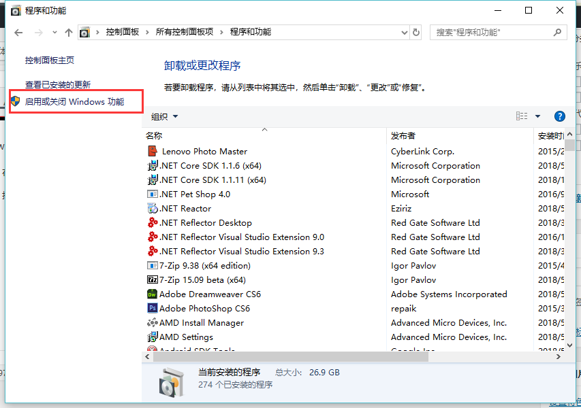Select 7-Zip 9.38 (x64 edition) name
Viewport: 581px width, 408px height.
(205, 266)
